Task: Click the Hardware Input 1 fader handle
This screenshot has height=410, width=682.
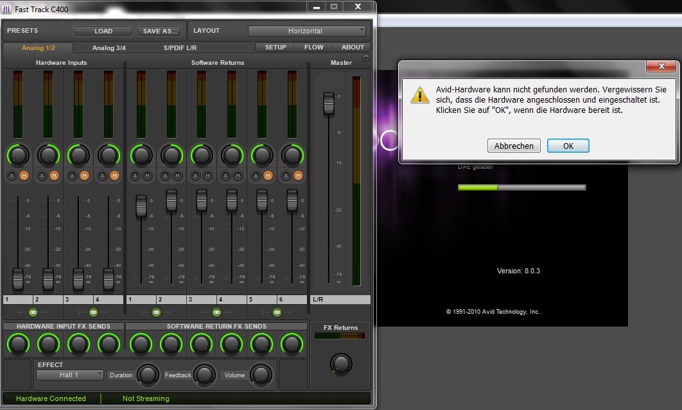Action: pos(18,279)
